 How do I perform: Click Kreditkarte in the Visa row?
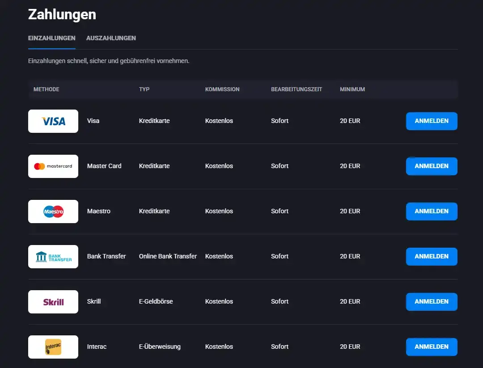tap(154, 121)
